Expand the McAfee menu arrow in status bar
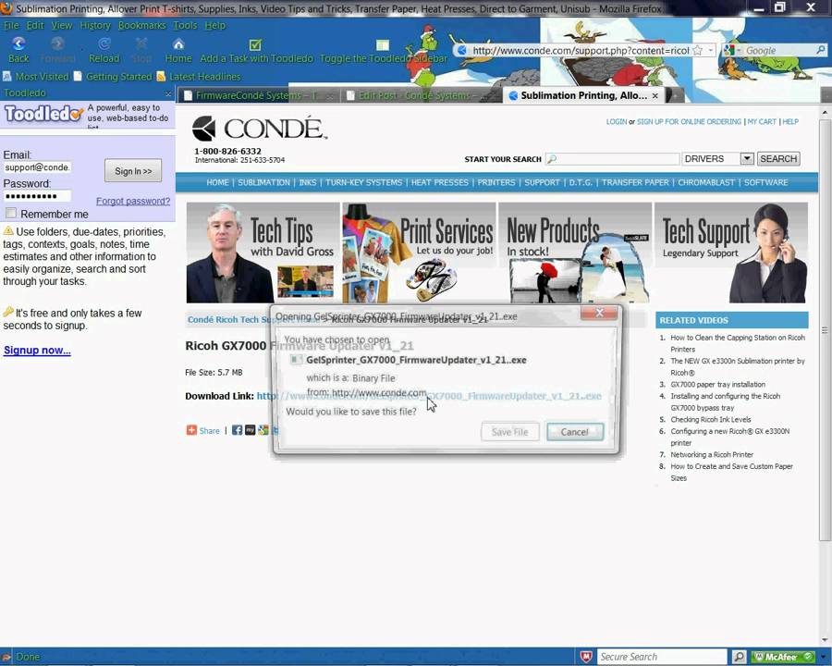Viewport: 832px width, 666px height. point(823,657)
